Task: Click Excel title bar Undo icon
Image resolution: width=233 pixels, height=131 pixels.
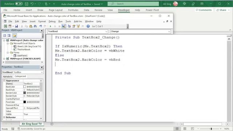Action: click(x=32, y=4)
